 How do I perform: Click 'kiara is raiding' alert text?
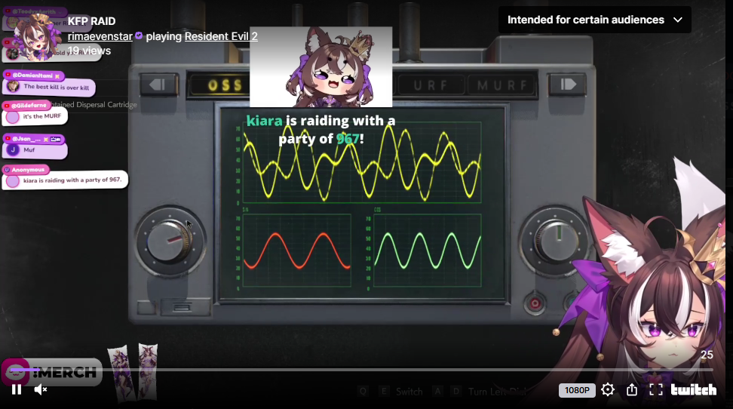click(x=321, y=130)
